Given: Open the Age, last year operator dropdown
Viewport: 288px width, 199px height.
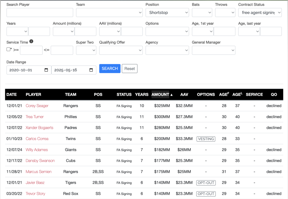Looking at the screenshot, I should click(249, 31).
